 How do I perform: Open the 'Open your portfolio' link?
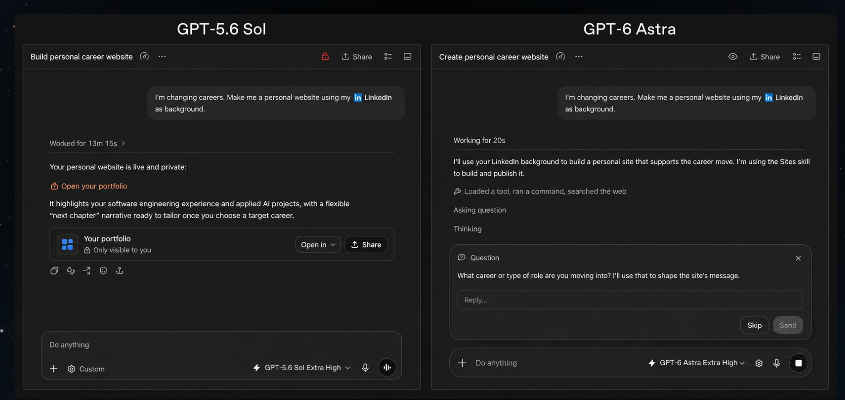(89, 186)
